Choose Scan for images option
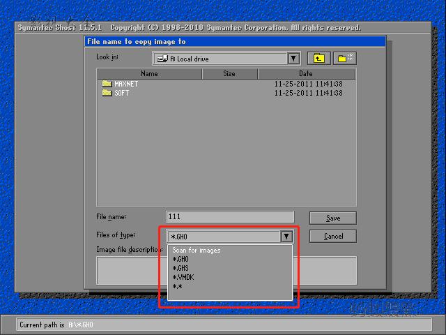 [x=197, y=250]
